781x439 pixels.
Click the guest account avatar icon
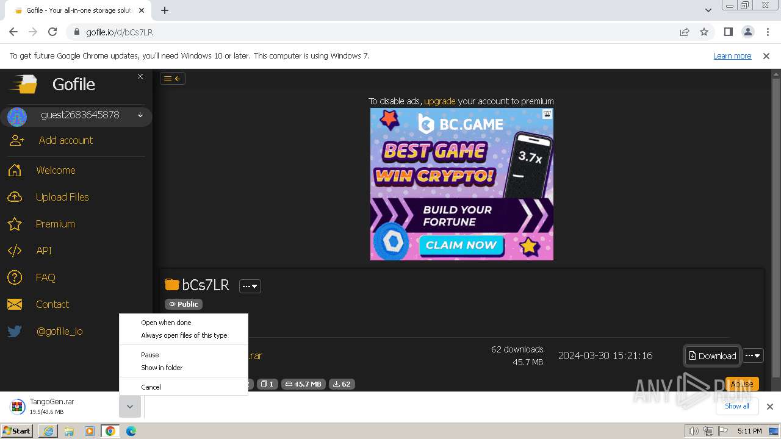[17, 116]
